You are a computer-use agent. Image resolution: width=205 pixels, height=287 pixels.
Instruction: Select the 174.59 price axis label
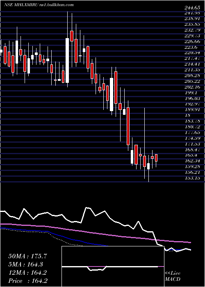pos(192,138)
